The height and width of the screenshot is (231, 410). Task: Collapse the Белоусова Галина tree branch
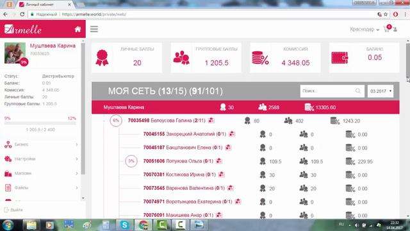[104, 121]
